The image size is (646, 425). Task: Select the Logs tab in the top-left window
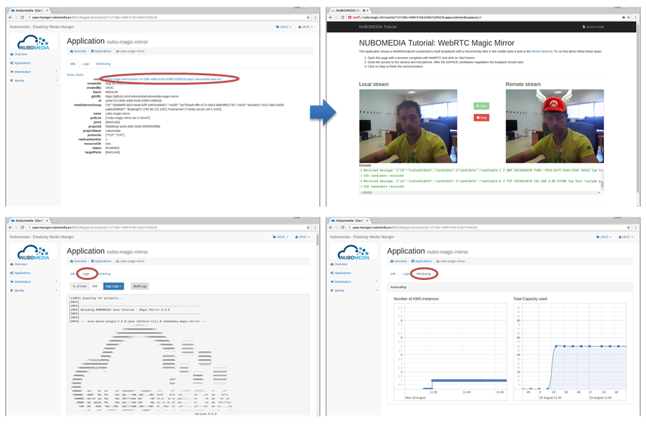point(85,64)
